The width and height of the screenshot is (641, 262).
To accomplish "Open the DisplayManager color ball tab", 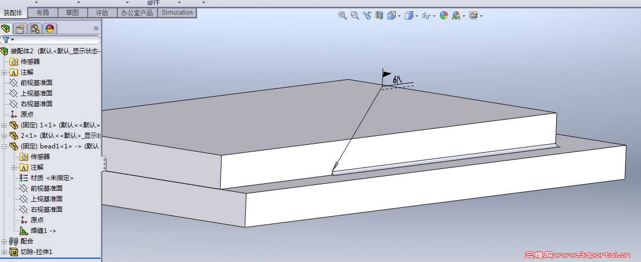I will coord(50,29).
